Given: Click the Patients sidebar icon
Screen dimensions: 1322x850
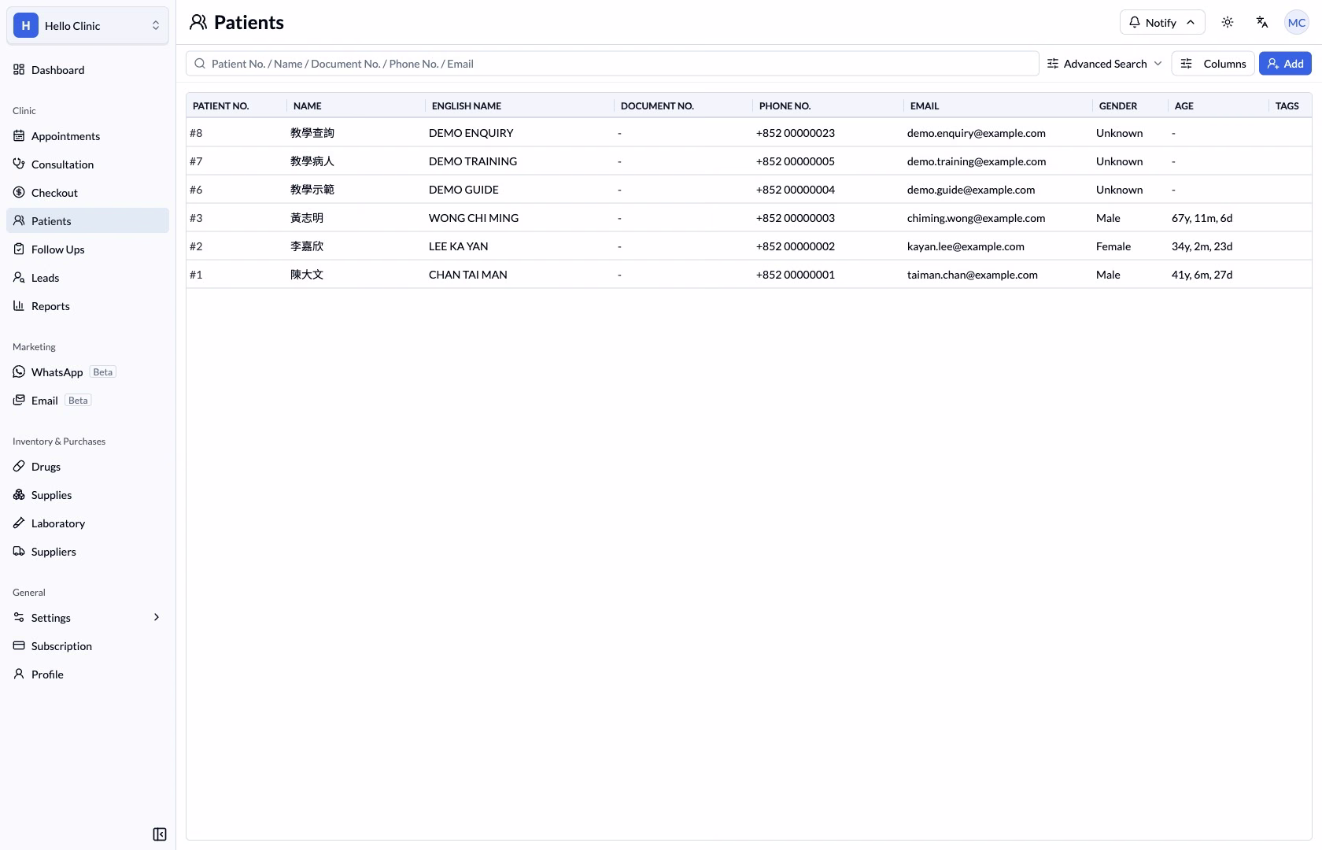Looking at the screenshot, I should [19, 220].
